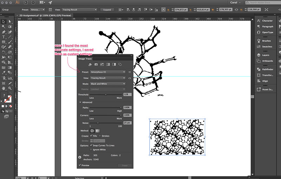Toggle constrain width and height proportions link
Viewport: 281px width, 179px height.
point(236,10)
